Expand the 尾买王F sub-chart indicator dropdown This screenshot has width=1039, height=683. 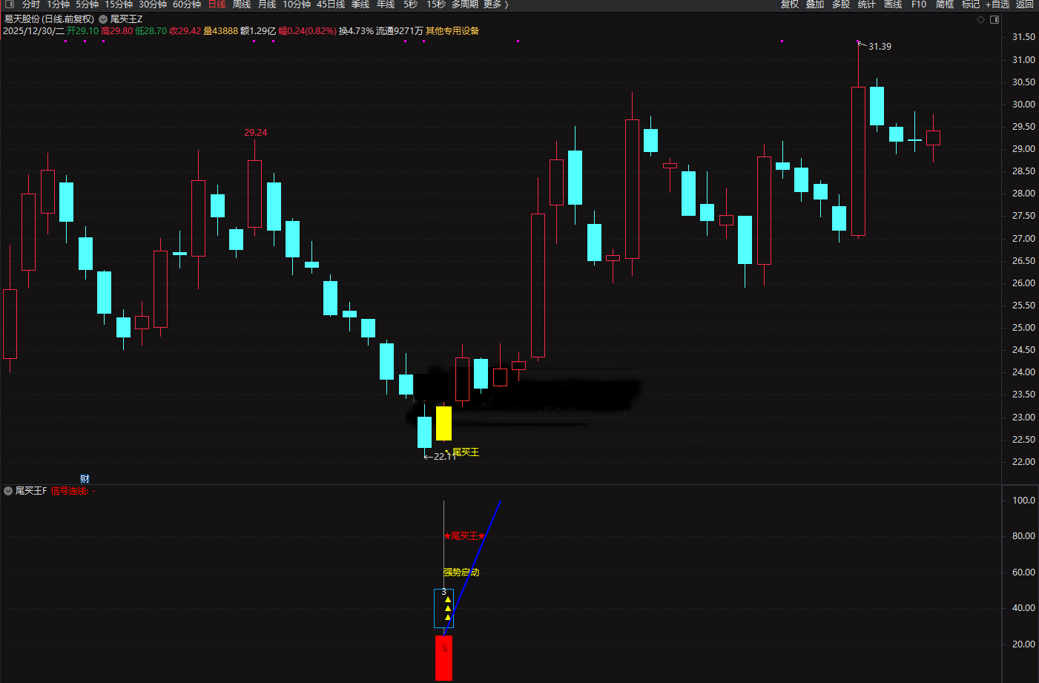[8, 491]
